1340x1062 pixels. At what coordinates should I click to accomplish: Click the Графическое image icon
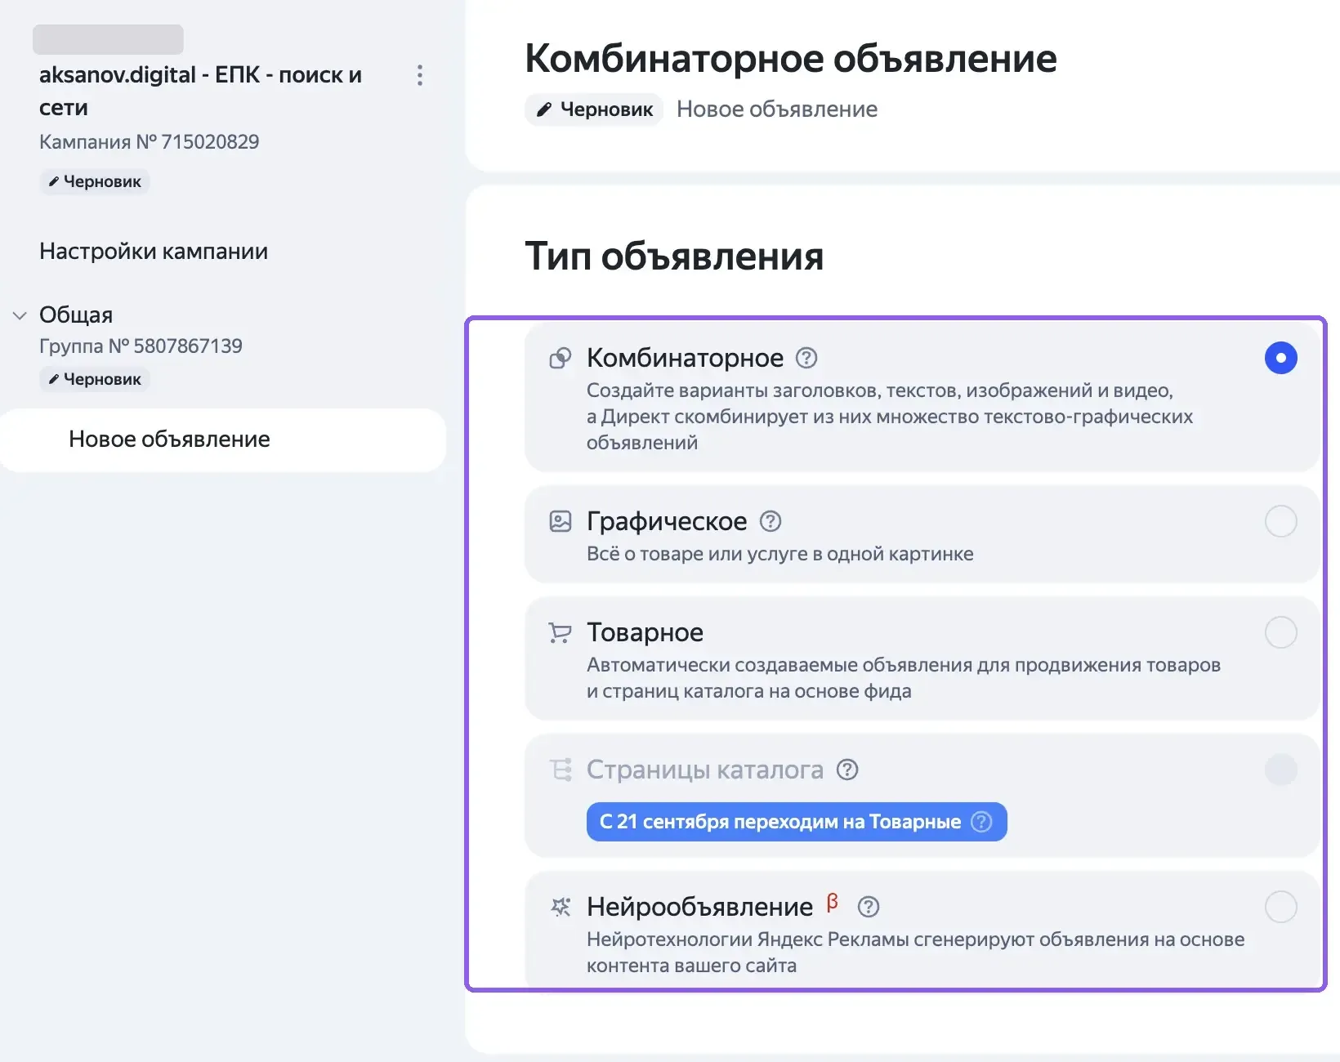(561, 521)
